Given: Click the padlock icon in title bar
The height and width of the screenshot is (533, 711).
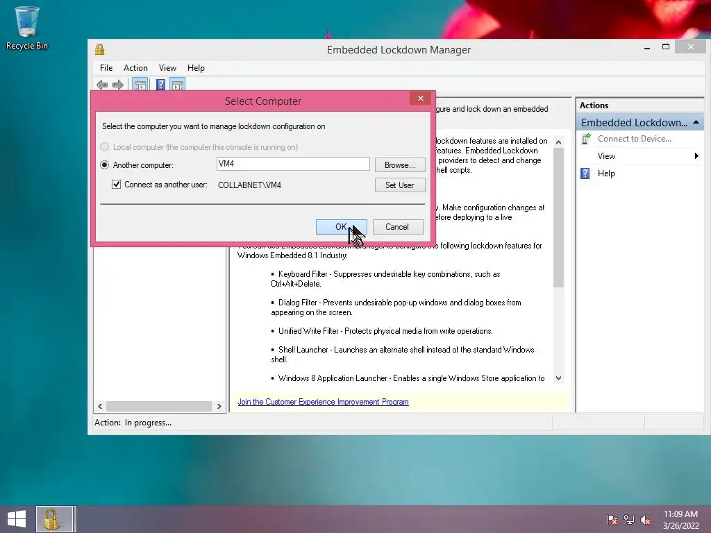Looking at the screenshot, I should tap(99, 49).
